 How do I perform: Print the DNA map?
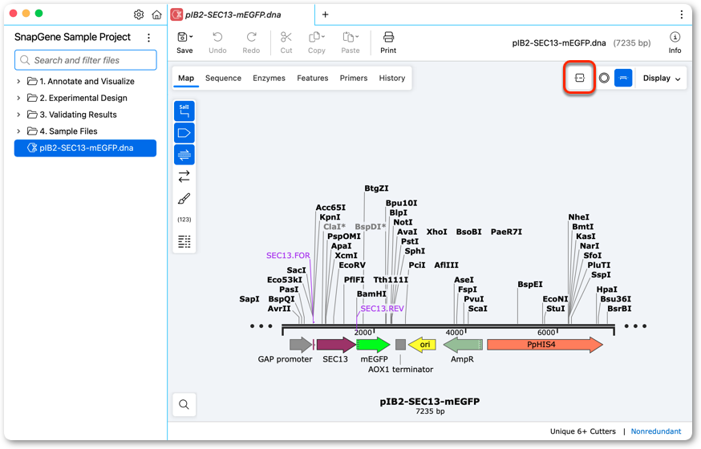pos(388,42)
